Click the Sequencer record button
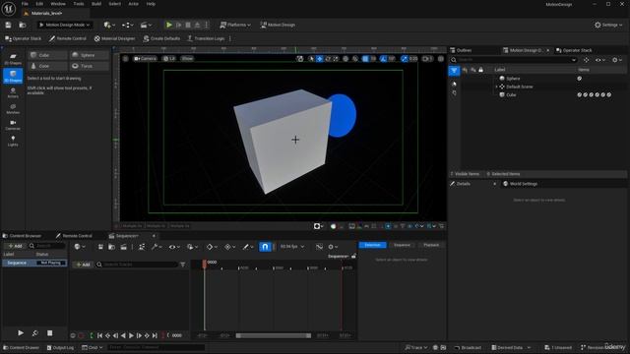The height and width of the screenshot is (354, 630). [x=82, y=335]
